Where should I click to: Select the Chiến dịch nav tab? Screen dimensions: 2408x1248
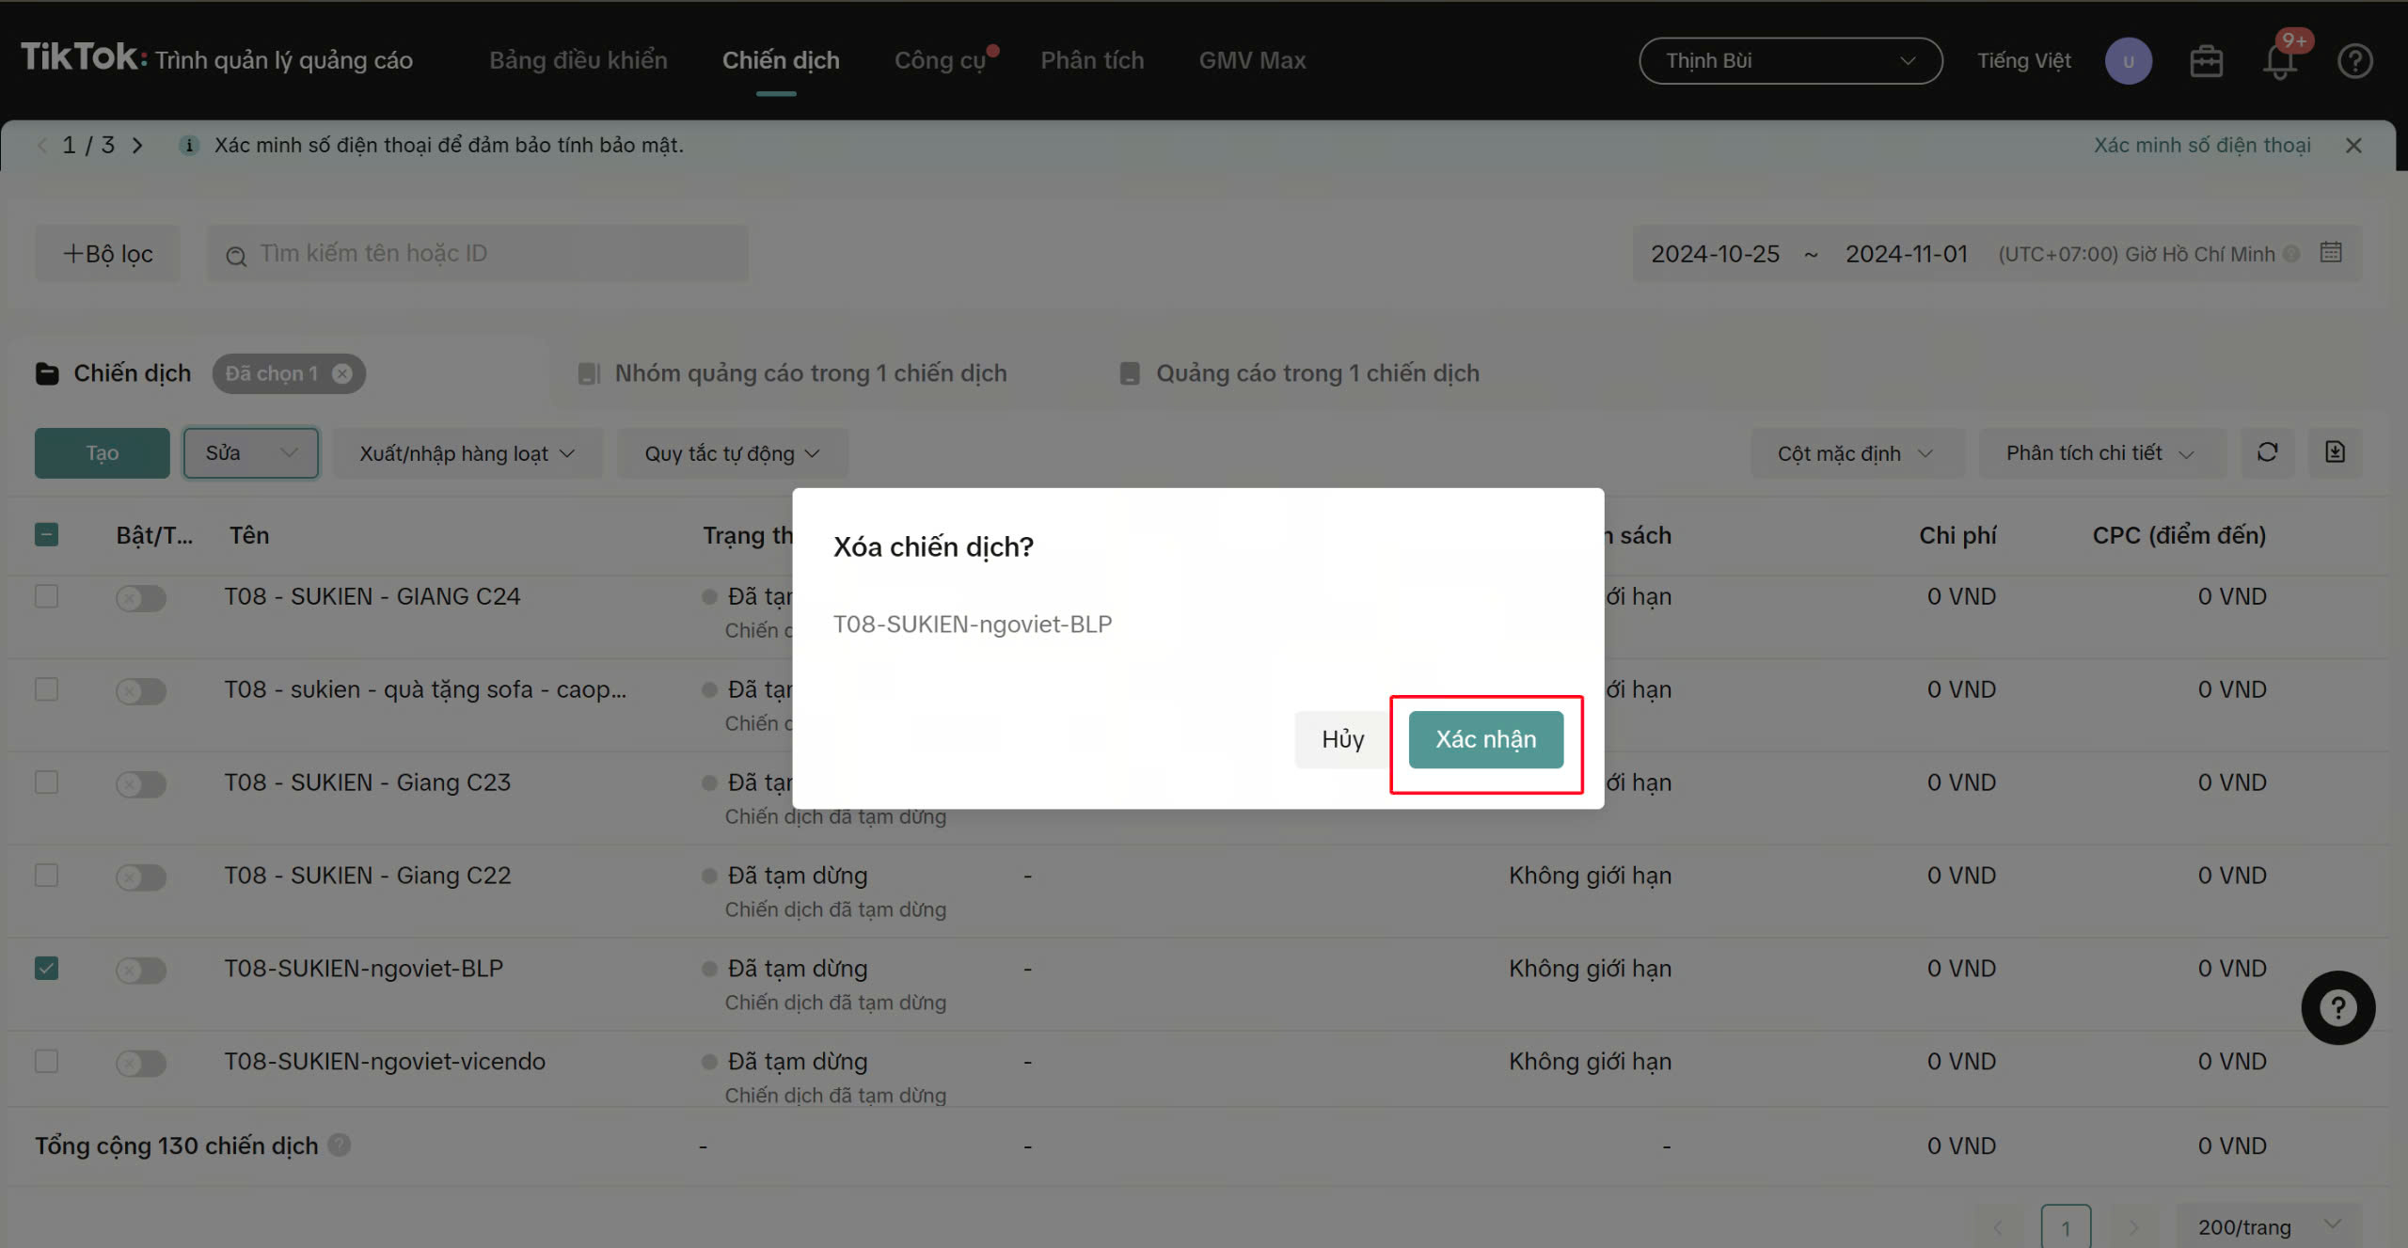(781, 60)
